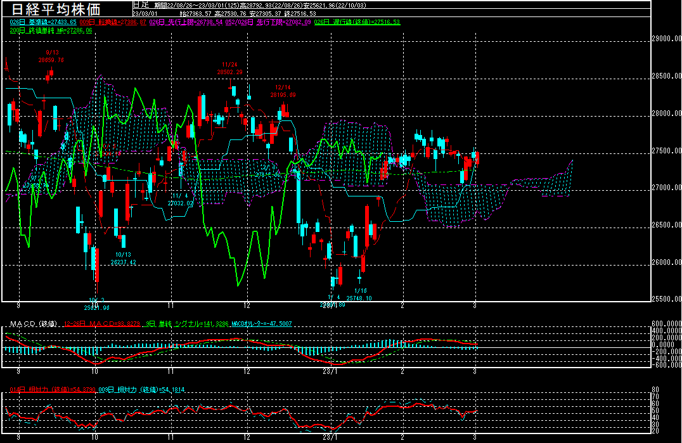682x443 pixels.
Task: Click the 28000.00 price axis label
Action: click(x=666, y=113)
